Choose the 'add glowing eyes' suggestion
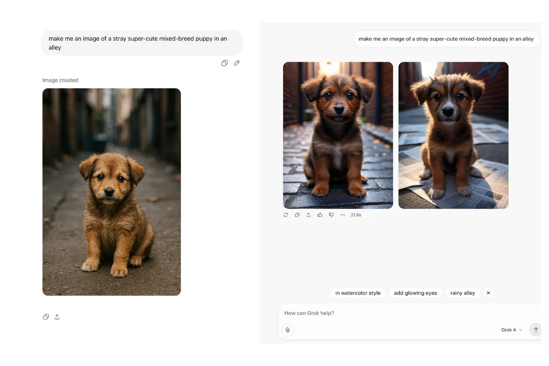 click(x=415, y=293)
